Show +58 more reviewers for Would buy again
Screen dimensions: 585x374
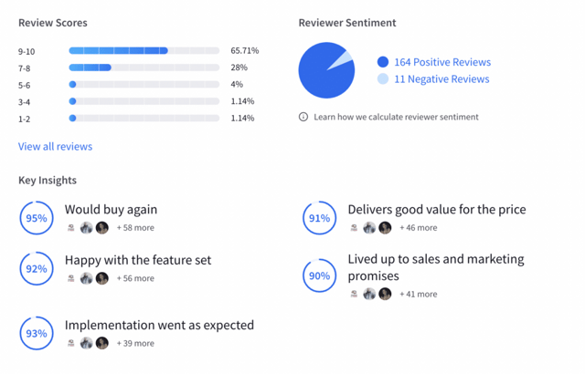(135, 228)
